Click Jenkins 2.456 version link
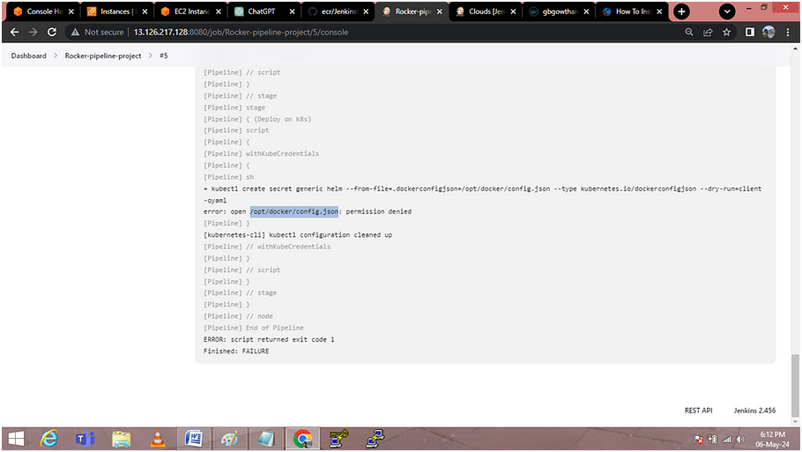This screenshot has height=452, width=802. pos(754,411)
